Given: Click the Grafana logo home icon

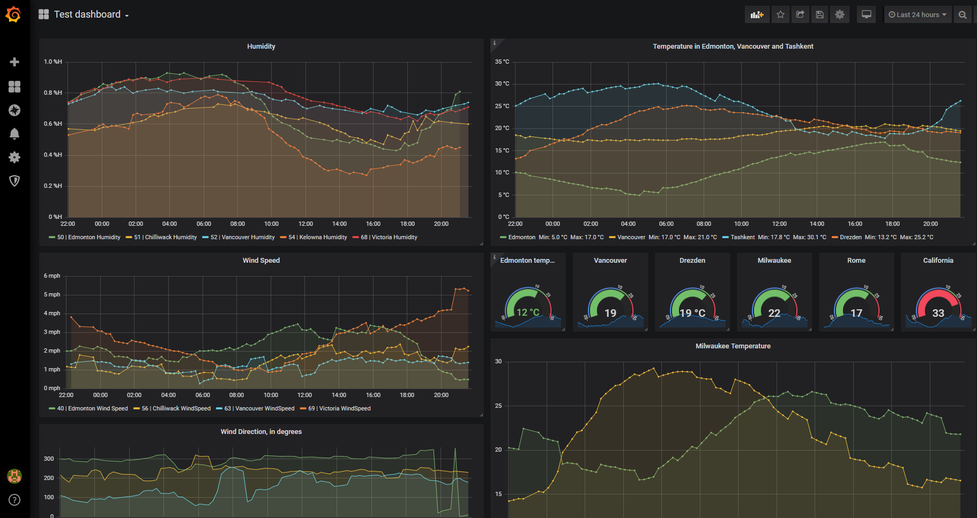Looking at the screenshot, I should click(13, 14).
